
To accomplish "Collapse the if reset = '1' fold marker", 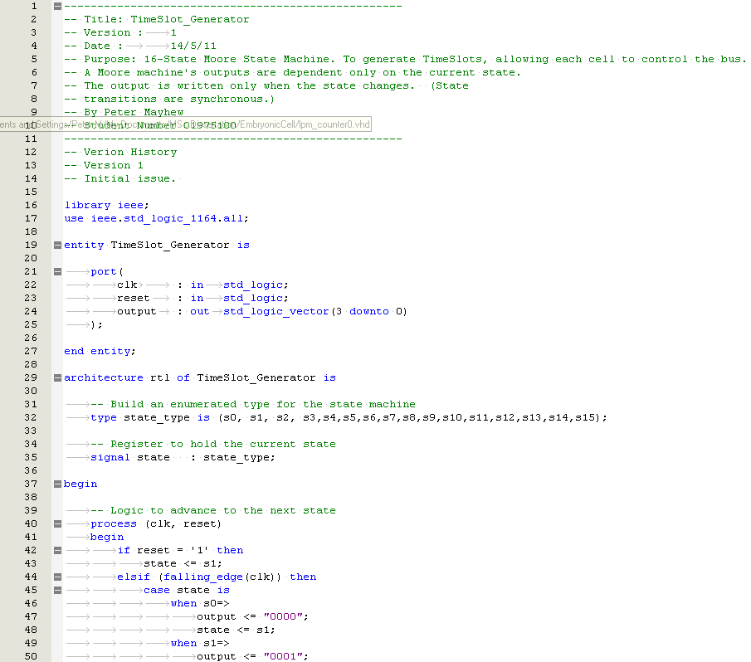I will coord(56,550).
